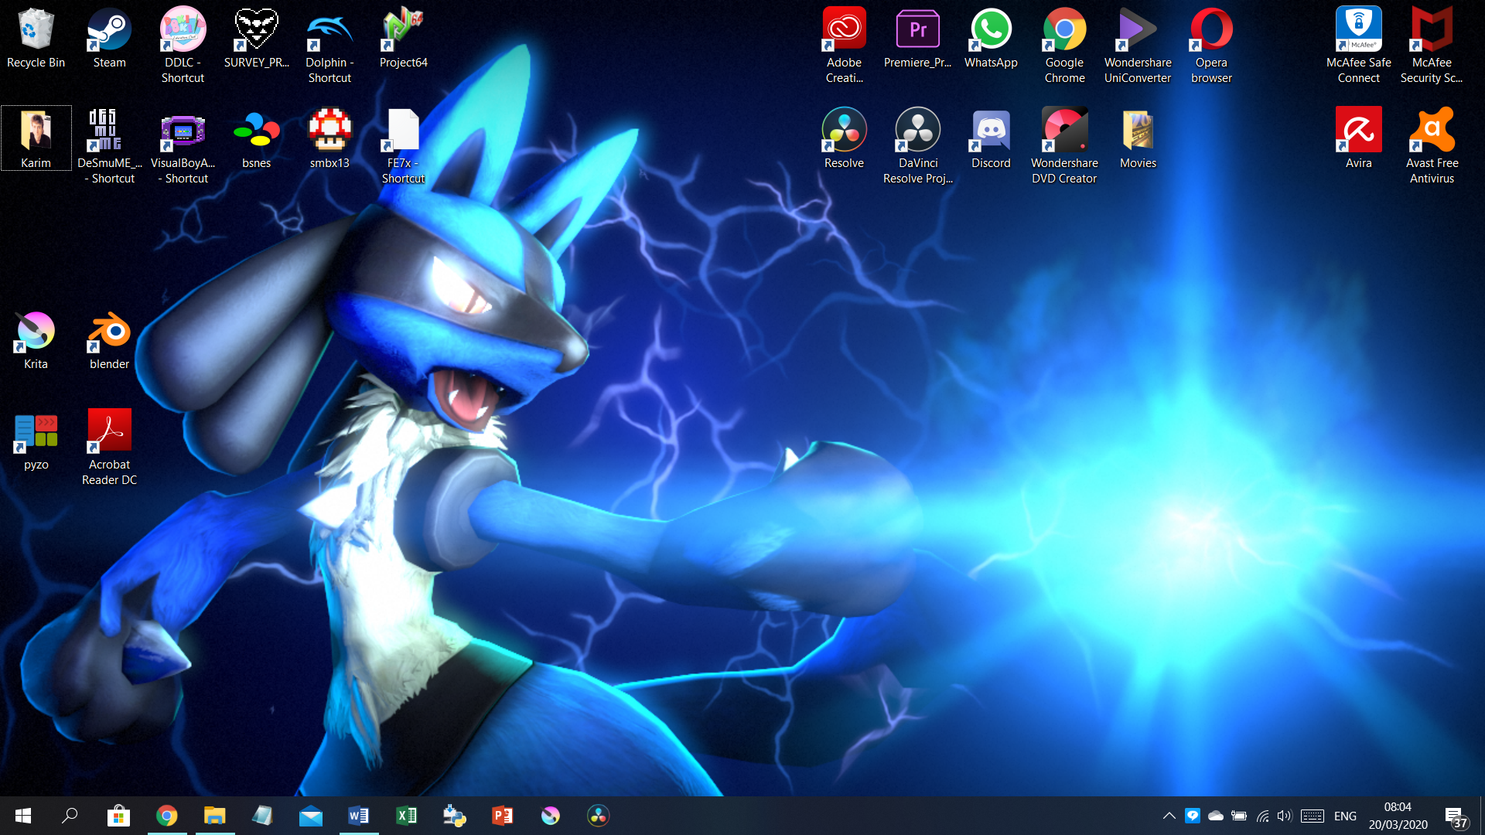Select the Wondershare DVD Creator icon
1485x835 pixels.
(1064, 146)
